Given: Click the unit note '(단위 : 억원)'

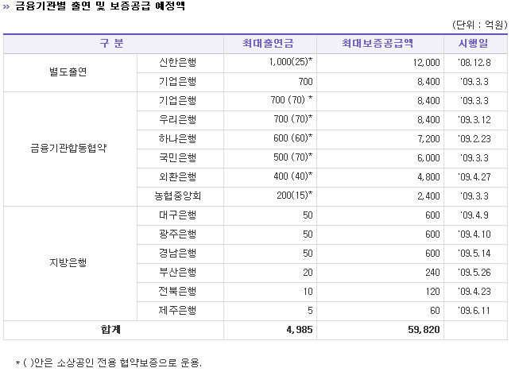Looking at the screenshot, I should pyautogui.click(x=479, y=25).
